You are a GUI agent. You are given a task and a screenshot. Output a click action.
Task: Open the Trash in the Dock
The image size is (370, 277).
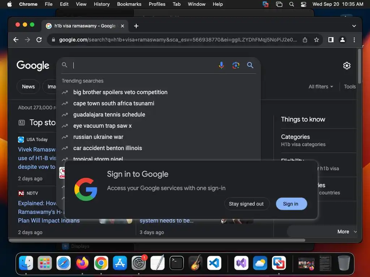click(344, 263)
